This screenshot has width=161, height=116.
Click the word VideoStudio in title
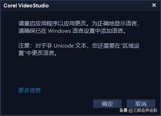tap(33, 6)
